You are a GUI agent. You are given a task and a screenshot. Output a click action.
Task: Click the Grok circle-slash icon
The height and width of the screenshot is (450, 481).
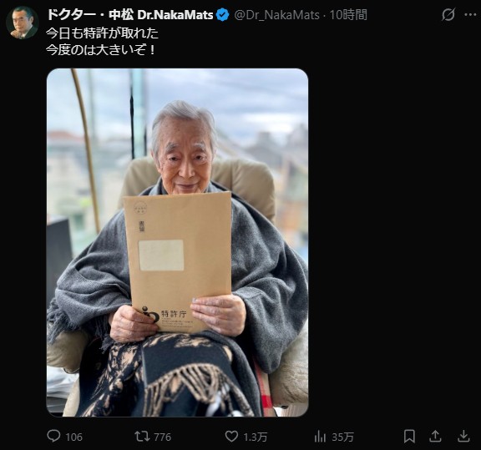click(x=448, y=14)
